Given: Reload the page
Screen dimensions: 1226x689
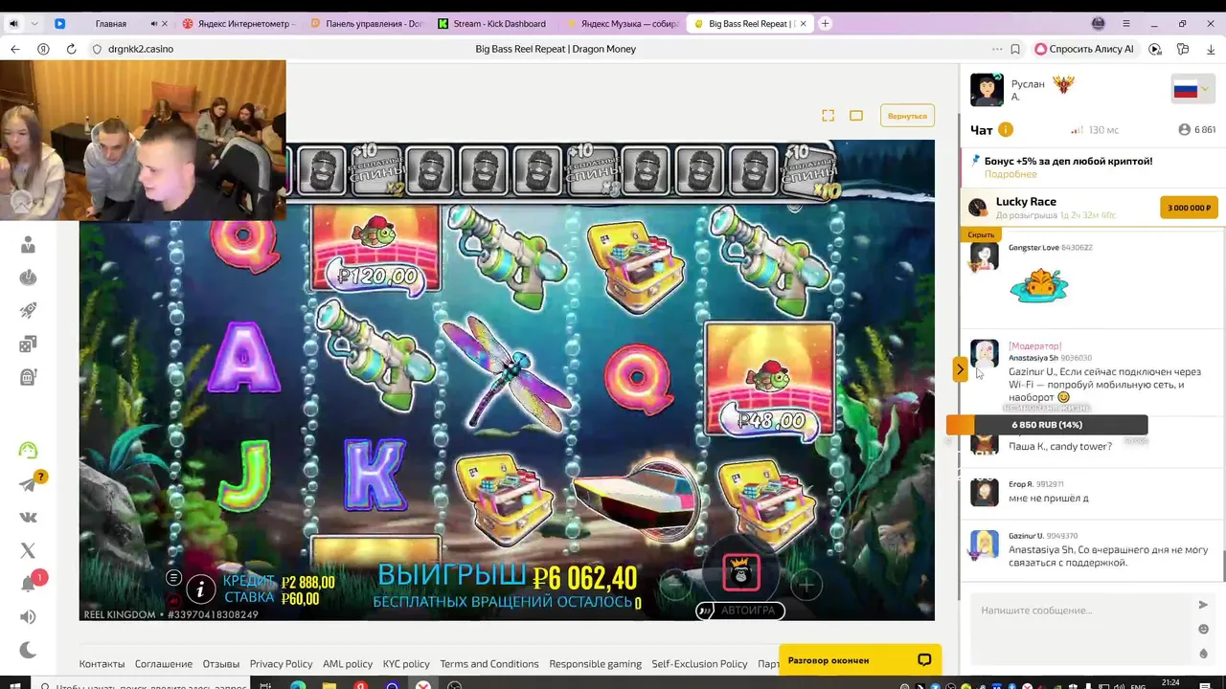Looking at the screenshot, I should [x=71, y=49].
